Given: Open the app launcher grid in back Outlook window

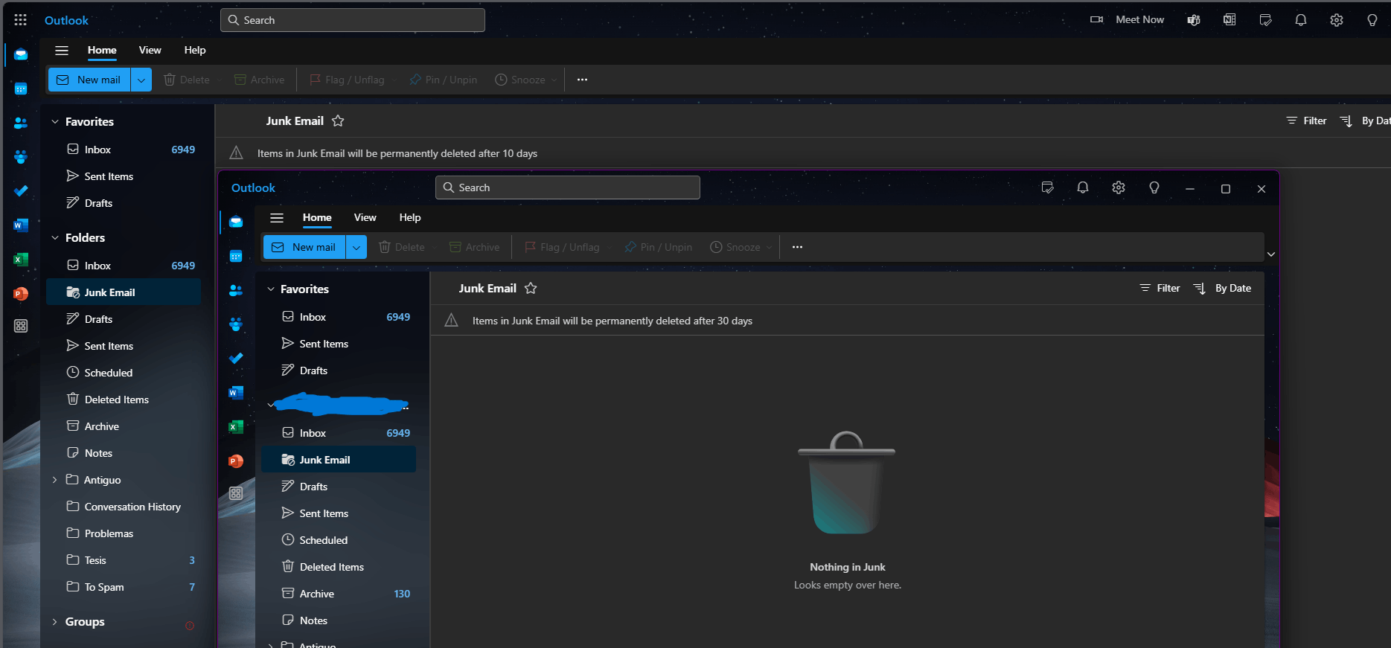Looking at the screenshot, I should coord(21,20).
